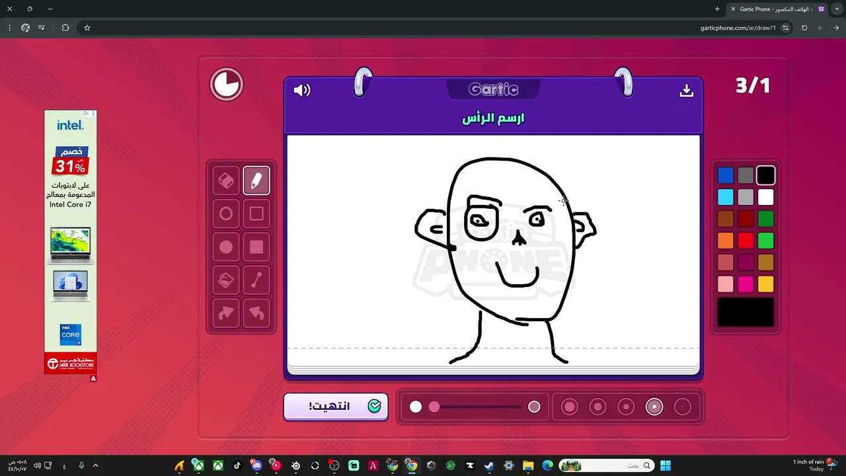
Task: Select the Pencil drawing tool
Action: coord(256,180)
